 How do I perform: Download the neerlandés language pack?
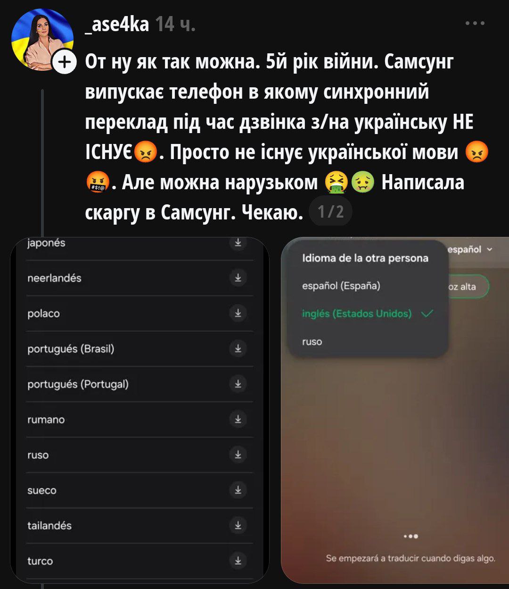238,278
